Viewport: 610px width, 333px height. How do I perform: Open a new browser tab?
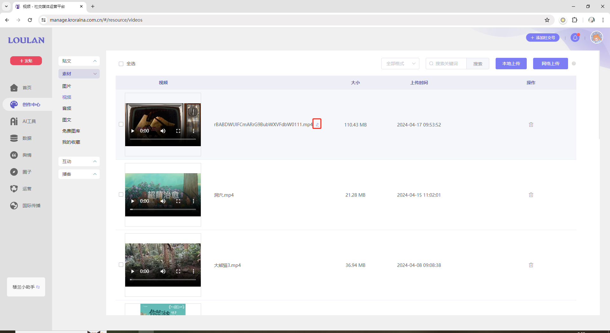click(93, 6)
